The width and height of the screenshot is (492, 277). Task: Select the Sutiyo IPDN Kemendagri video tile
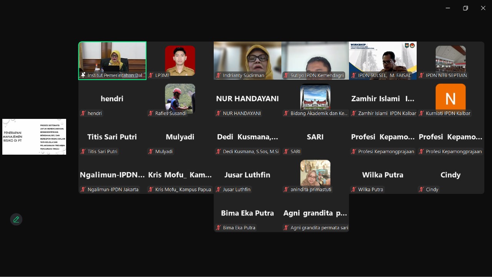pyautogui.click(x=315, y=60)
